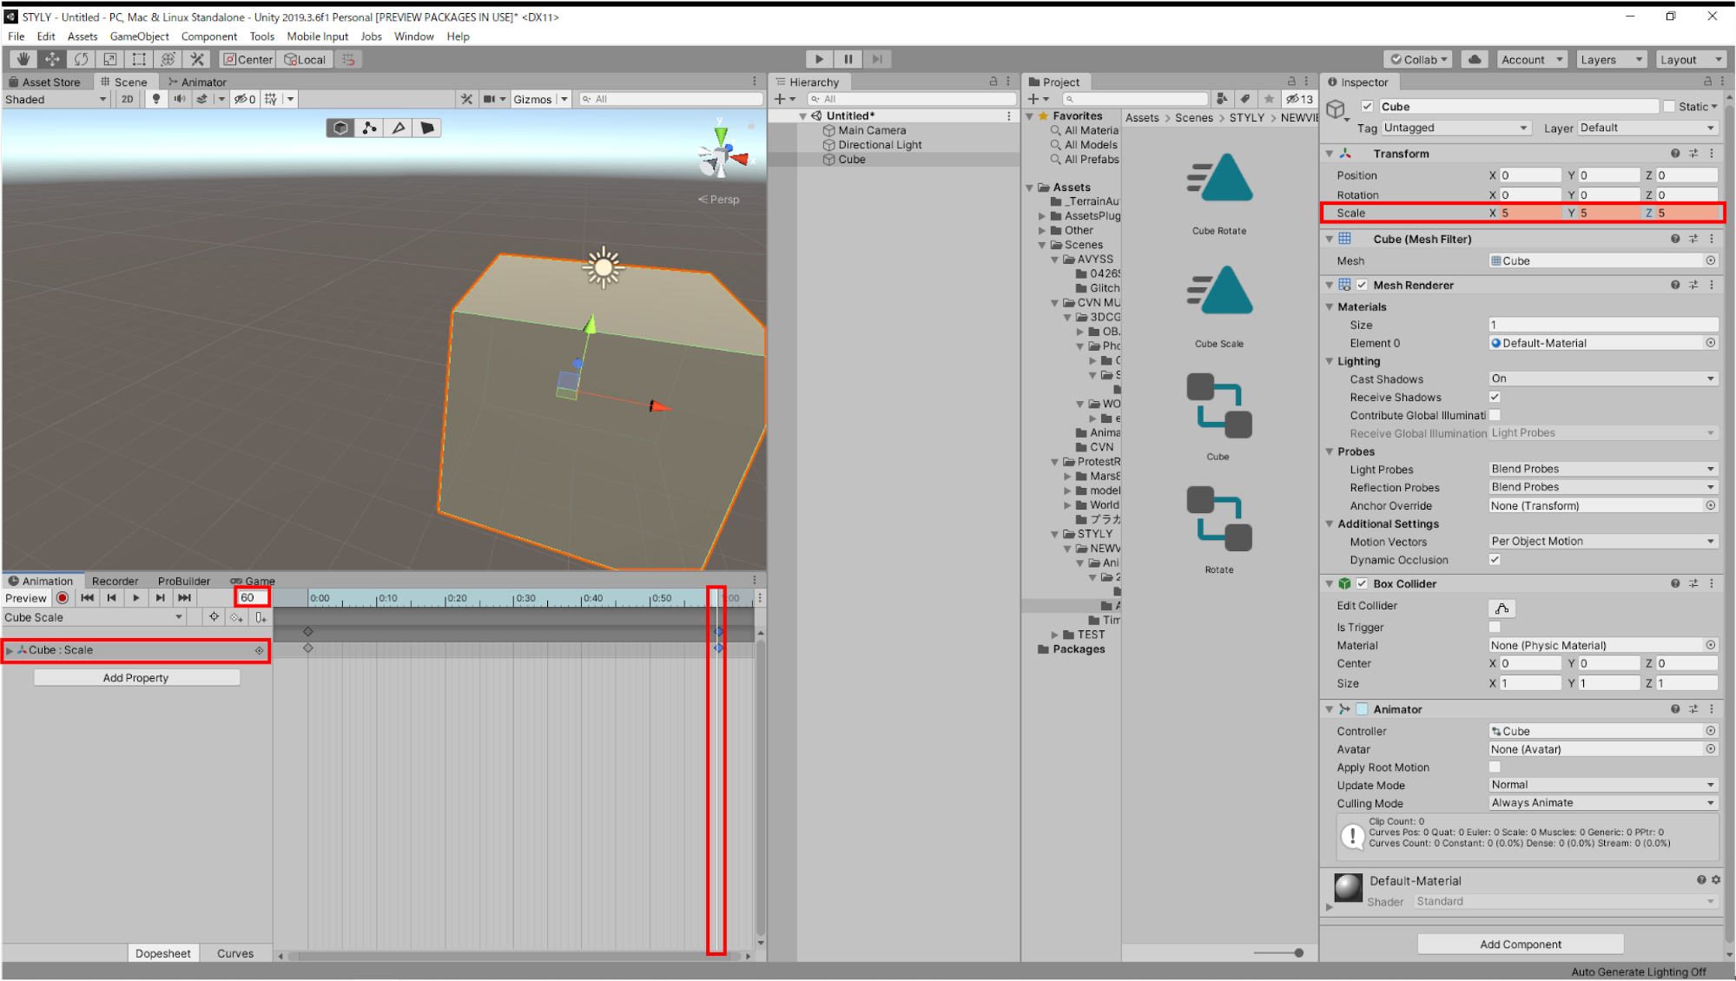Go to first keyframe in Animation

click(87, 598)
